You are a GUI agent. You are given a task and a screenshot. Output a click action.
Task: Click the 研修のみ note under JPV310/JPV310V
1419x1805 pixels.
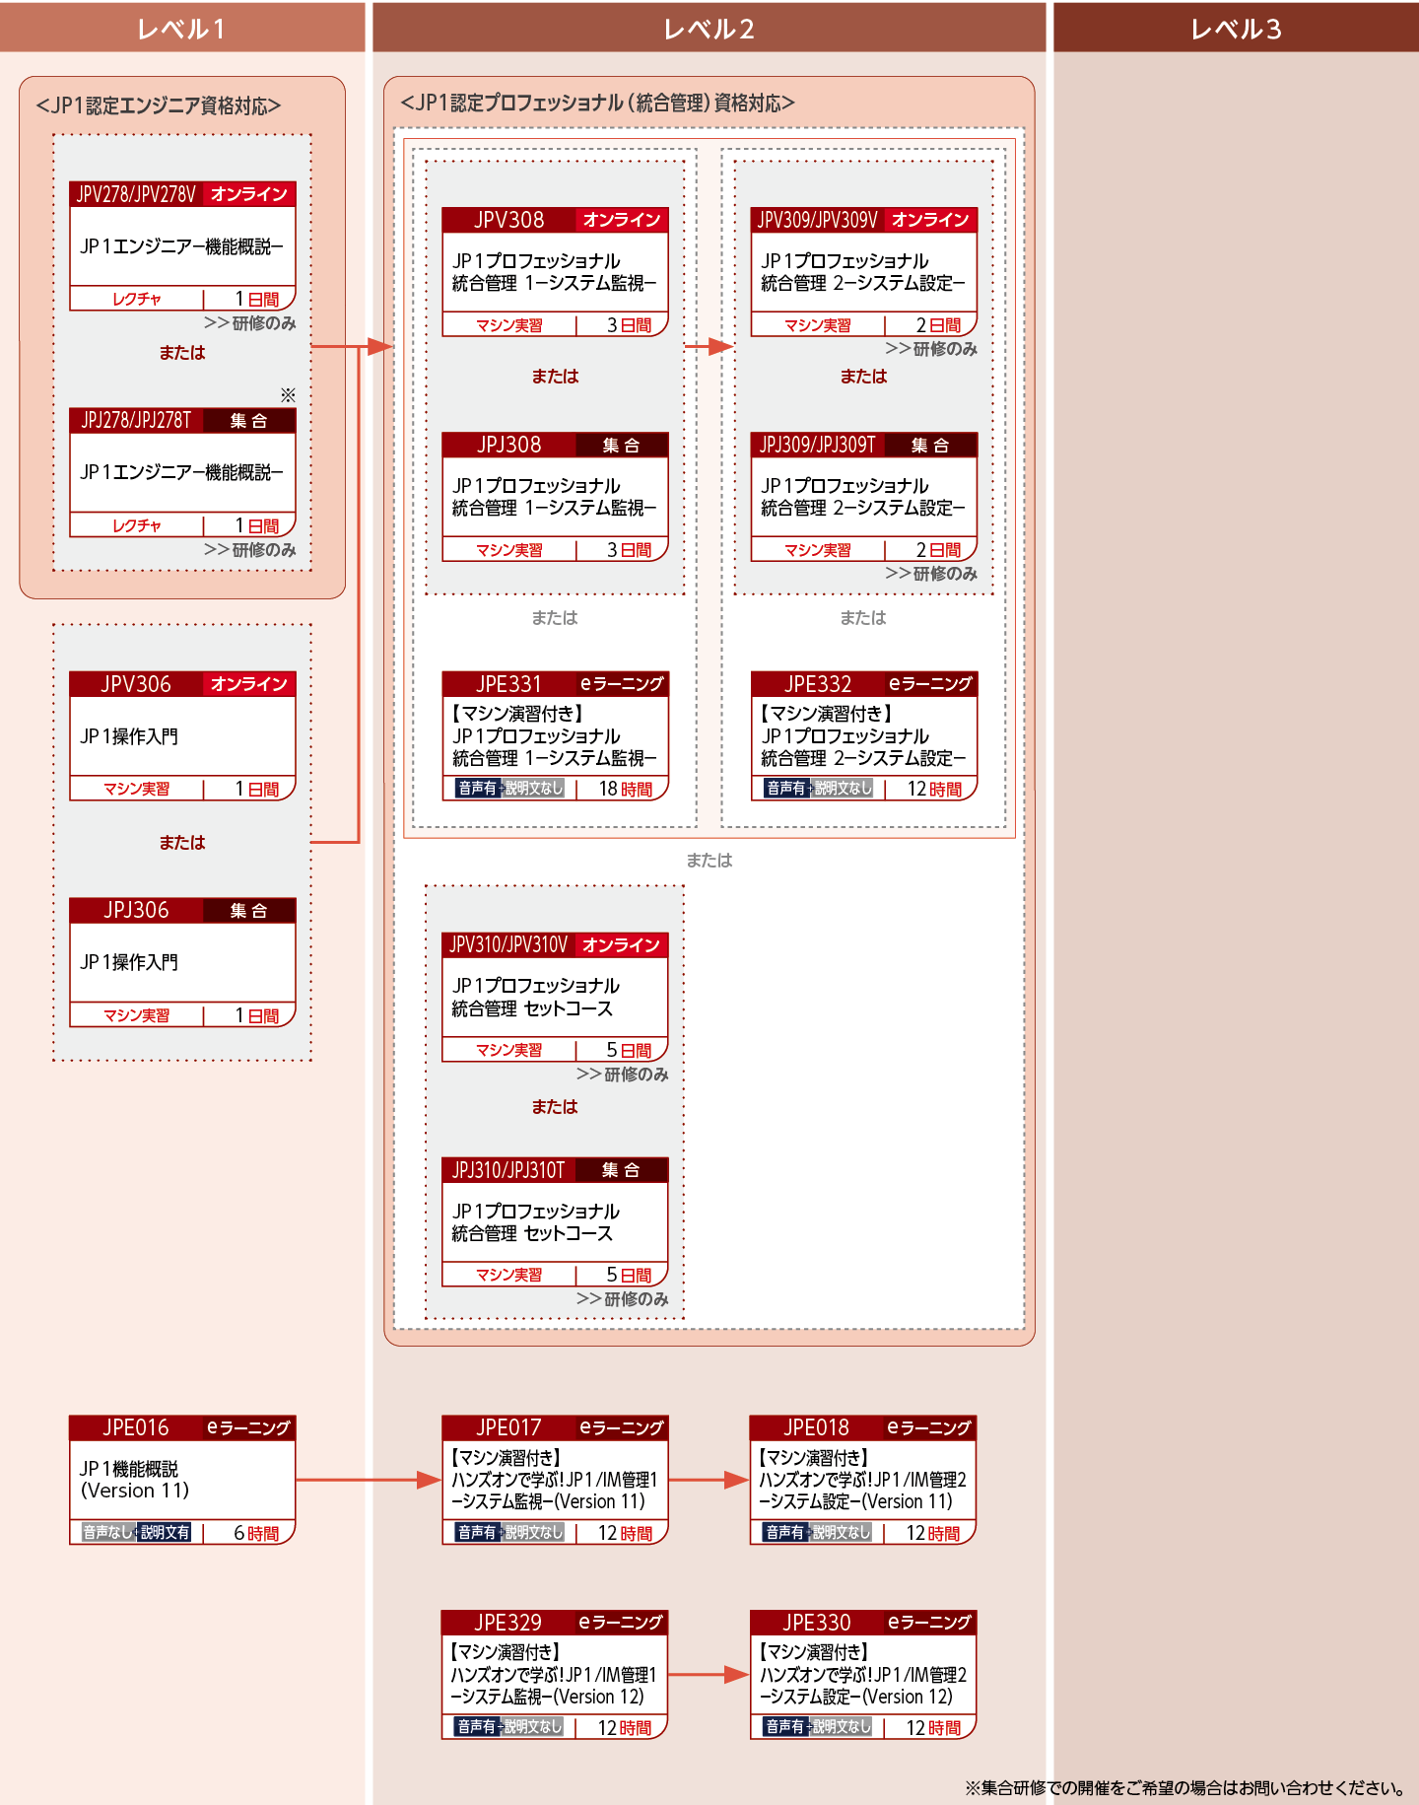623,1075
